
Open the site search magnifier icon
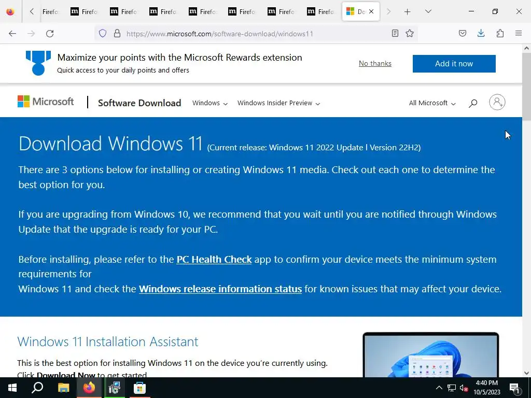click(473, 103)
